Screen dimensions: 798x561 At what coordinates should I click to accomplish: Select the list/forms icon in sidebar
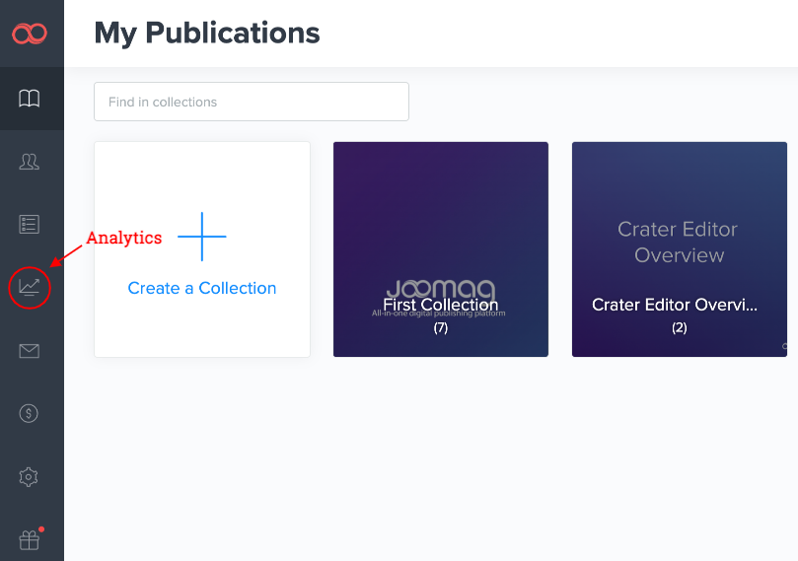[30, 225]
